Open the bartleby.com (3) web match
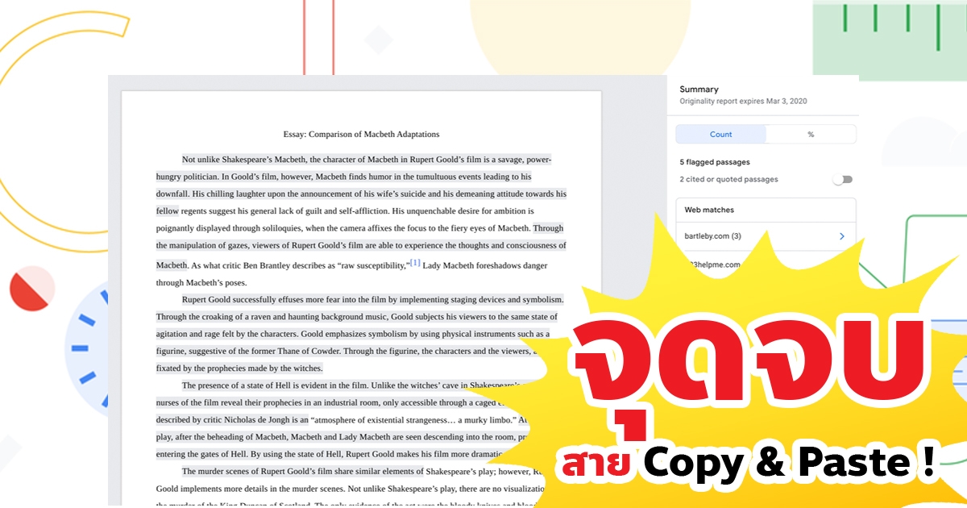This screenshot has height=508, width=967. (712, 236)
